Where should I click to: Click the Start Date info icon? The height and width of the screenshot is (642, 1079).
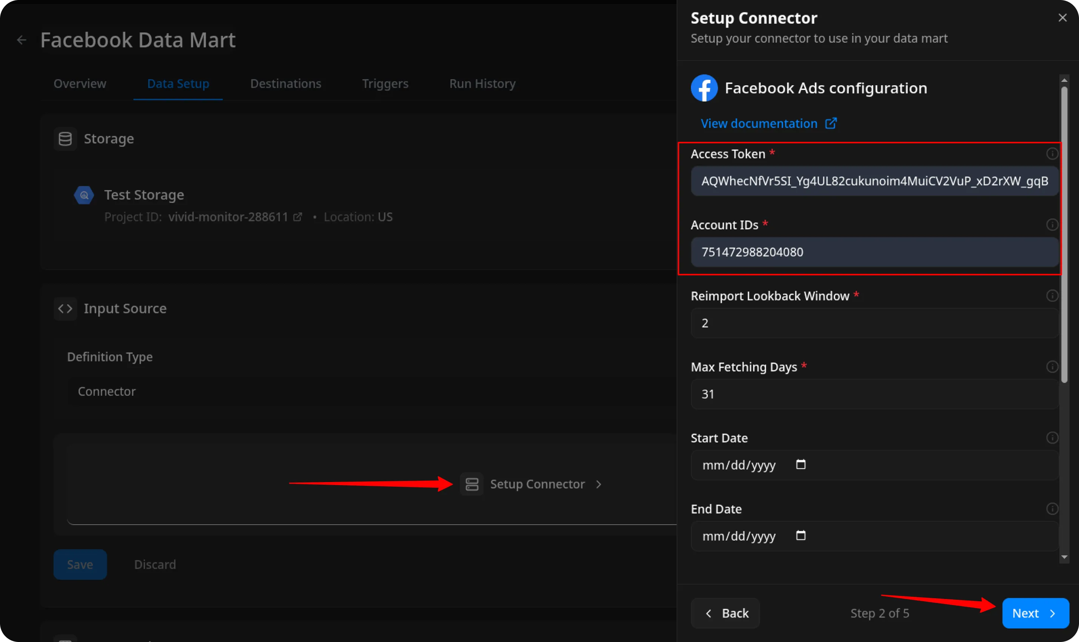tap(1052, 438)
